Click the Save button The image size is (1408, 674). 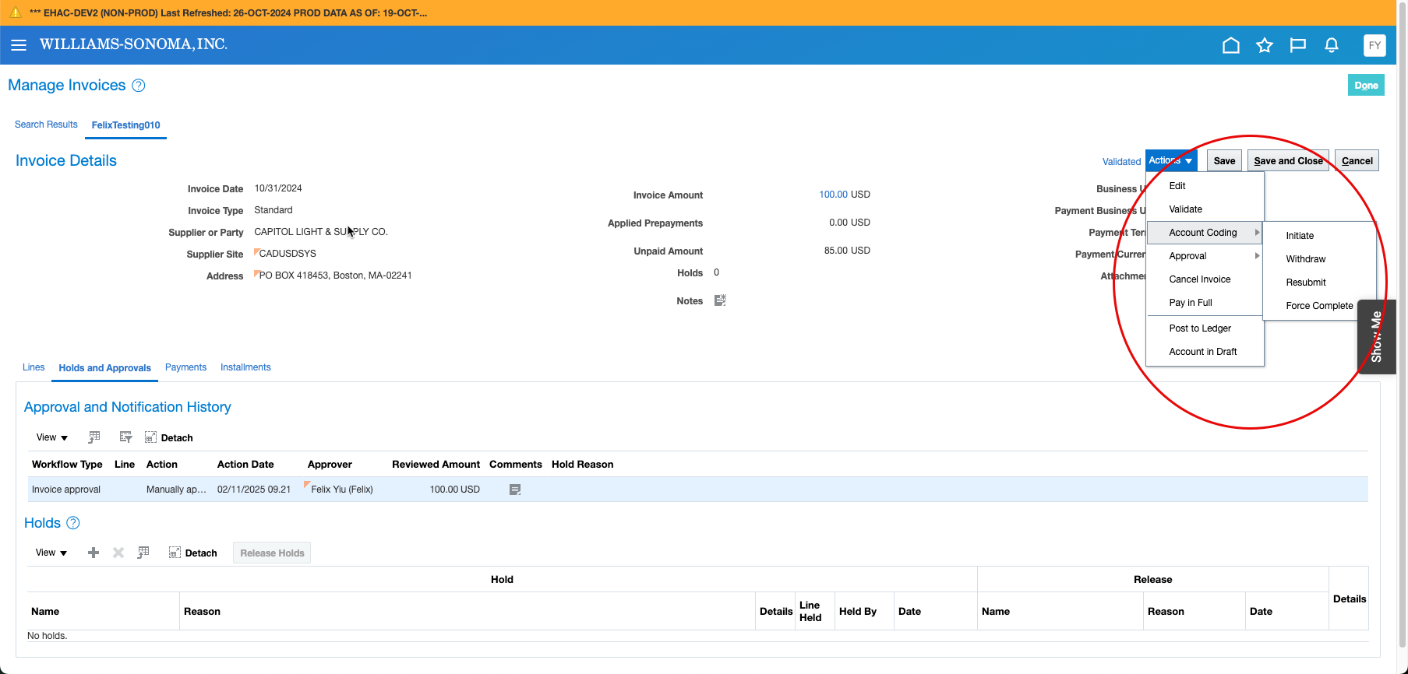pyautogui.click(x=1224, y=160)
